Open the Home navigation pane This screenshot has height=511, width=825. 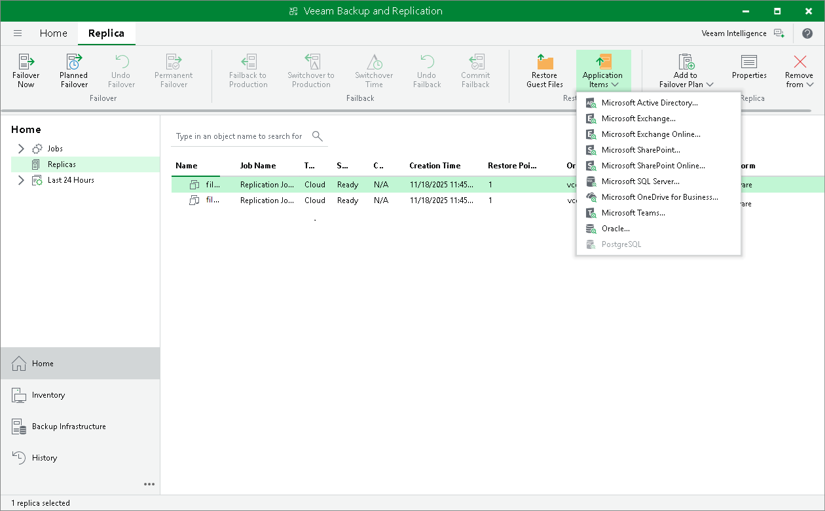80,364
